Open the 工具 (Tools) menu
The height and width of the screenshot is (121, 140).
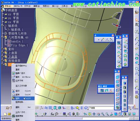point(65,6)
